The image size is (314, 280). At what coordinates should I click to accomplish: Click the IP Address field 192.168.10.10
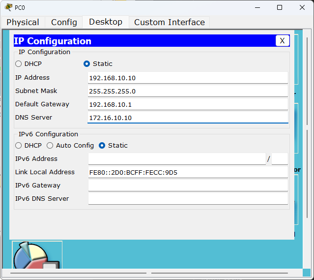pos(188,78)
